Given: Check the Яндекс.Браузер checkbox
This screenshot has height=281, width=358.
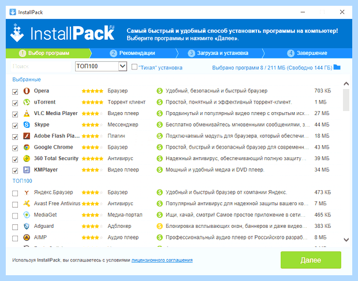Looking at the screenshot, I should 15,193.
